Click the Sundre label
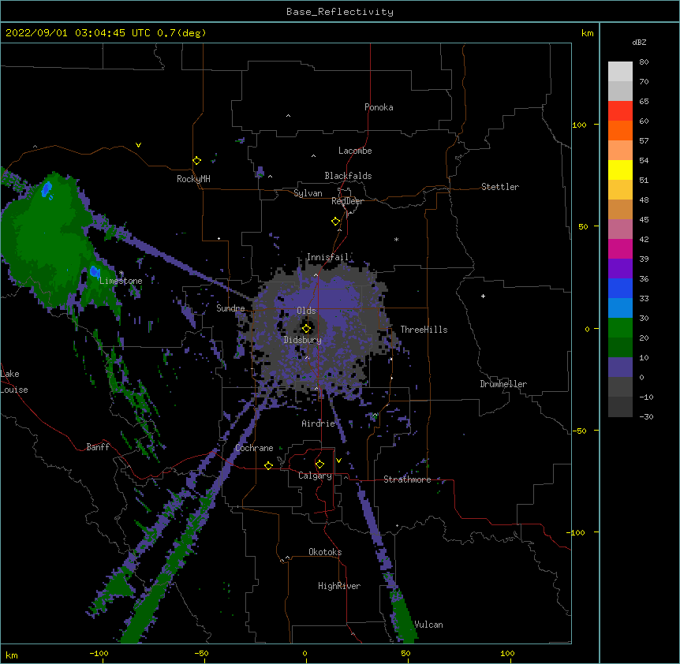Viewport: 680px width, 664px height. (230, 308)
